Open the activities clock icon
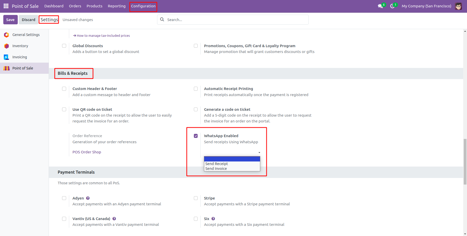 click(x=392, y=6)
